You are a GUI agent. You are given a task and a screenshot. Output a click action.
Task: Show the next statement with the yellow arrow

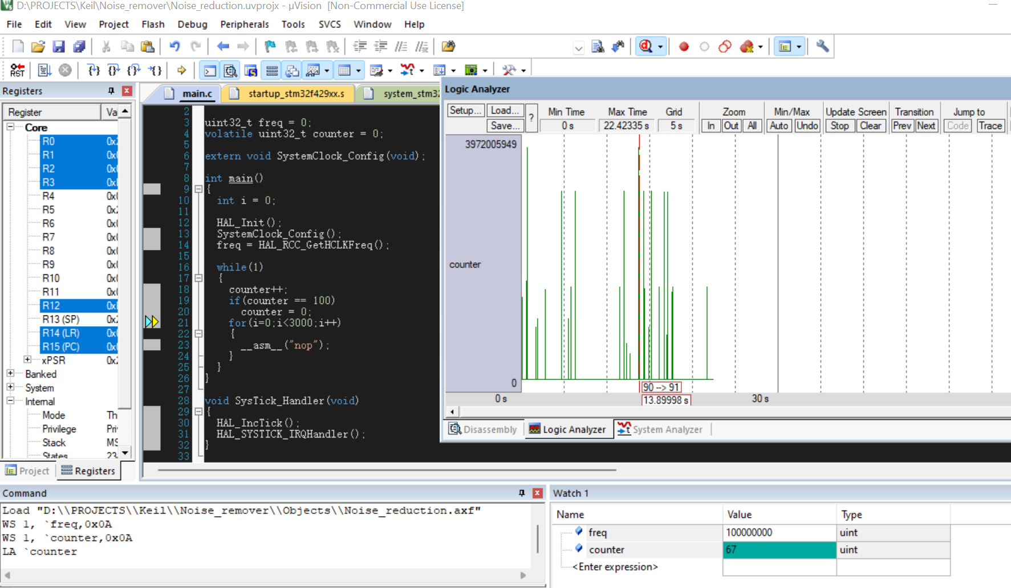click(181, 70)
